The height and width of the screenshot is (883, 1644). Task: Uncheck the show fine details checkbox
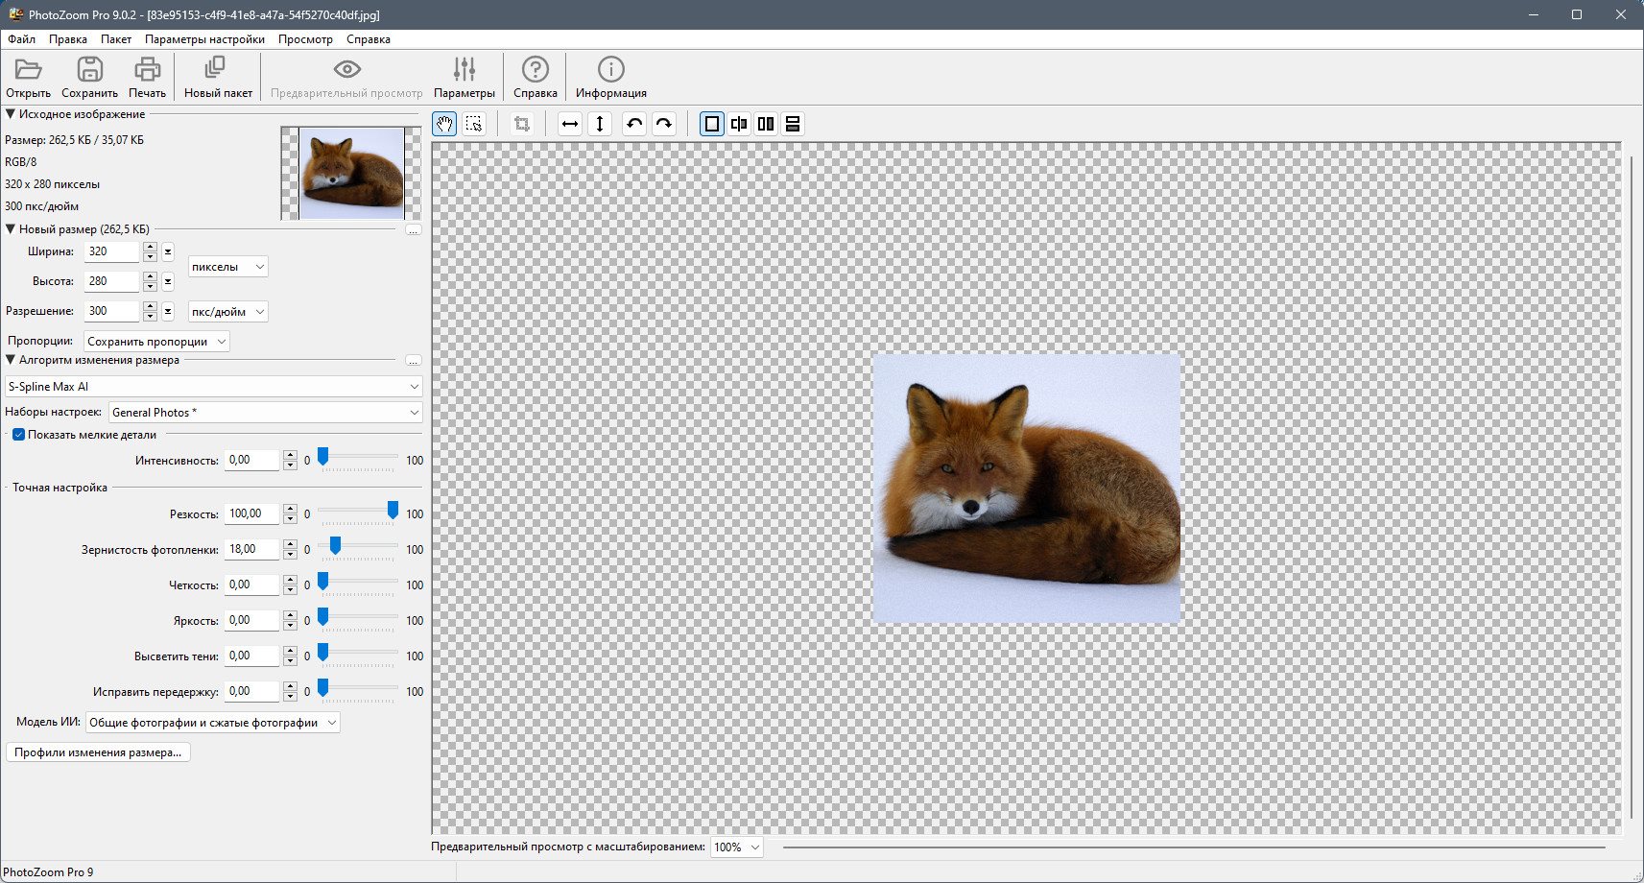[x=18, y=435]
